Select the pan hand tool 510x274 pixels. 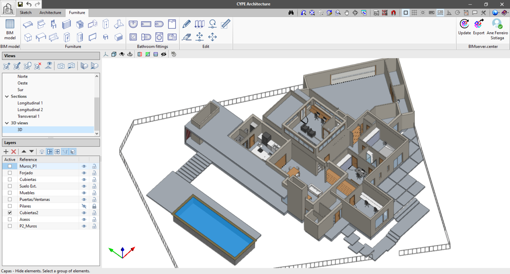point(347,13)
